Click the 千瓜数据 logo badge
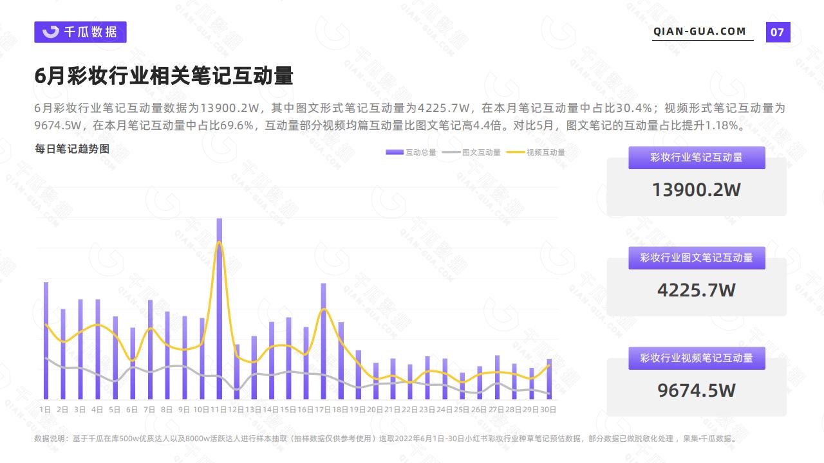Image resolution: width=824 pixels, height=463 pixels. click(80, 32)
